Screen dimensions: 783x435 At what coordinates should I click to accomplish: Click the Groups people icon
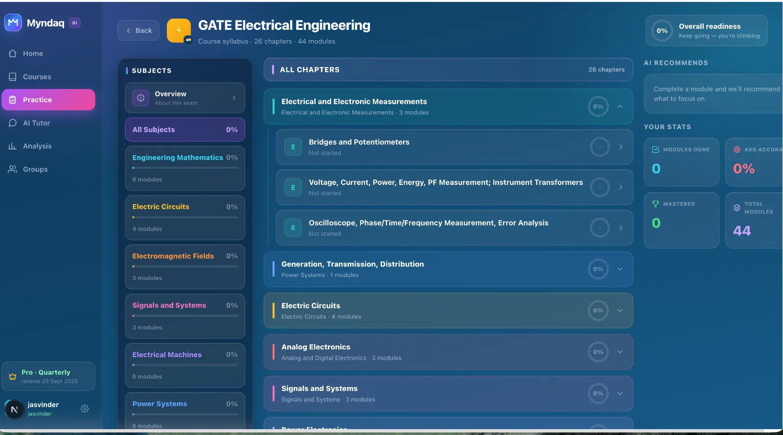13,169
